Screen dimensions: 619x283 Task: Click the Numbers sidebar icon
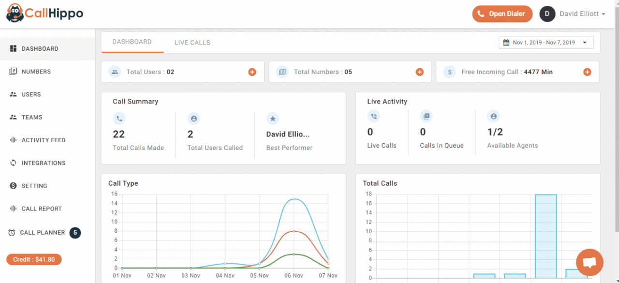[x=13, y=71]
